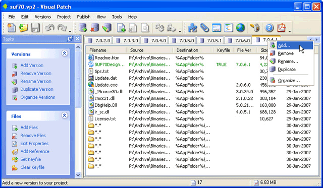
Task: Choose Remove in context menu
Action: 291,53
